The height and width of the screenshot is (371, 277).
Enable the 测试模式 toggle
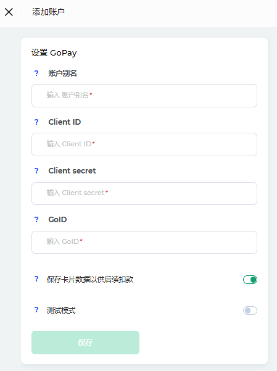coord(250,311)
